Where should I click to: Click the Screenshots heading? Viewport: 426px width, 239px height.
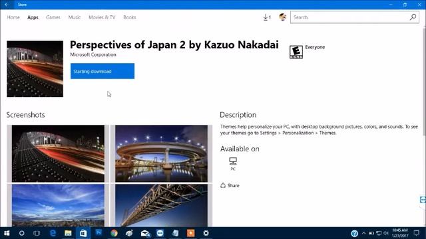pyautogui.click(x=25, y=115)
